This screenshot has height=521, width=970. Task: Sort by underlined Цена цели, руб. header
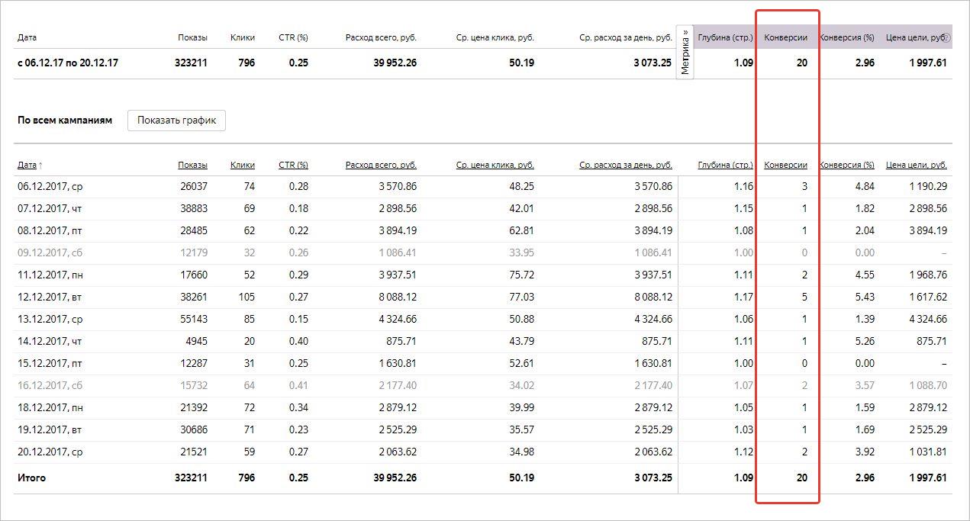916,165
